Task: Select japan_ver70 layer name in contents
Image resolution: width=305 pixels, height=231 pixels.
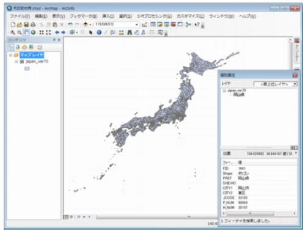Action: 37,61
